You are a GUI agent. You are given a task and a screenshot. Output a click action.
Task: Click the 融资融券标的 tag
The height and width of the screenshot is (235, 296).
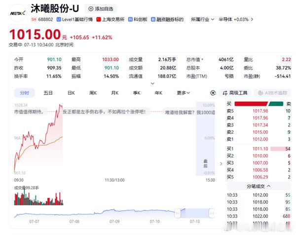[167, 19]
